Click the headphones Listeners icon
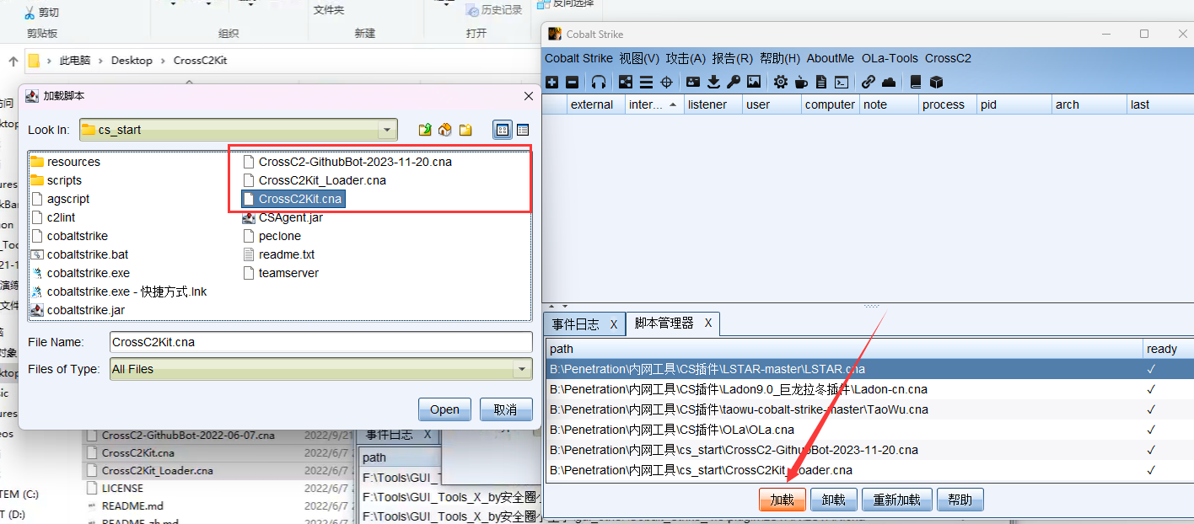The height and width of the screenshot is (524, 1194). 599,82
